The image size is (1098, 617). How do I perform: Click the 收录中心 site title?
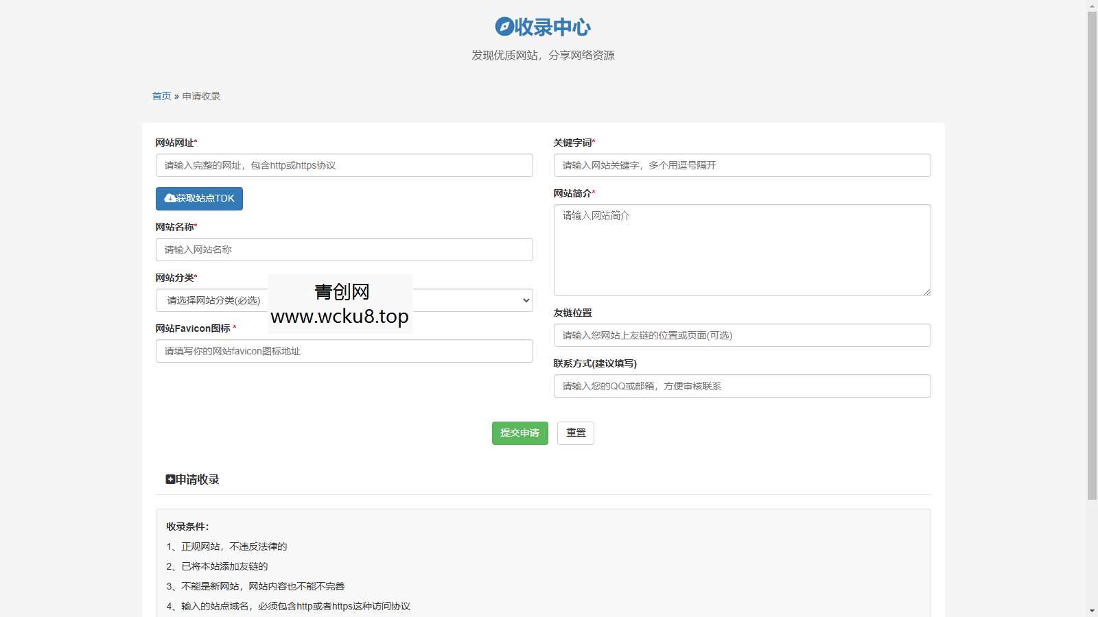point(553,27)
